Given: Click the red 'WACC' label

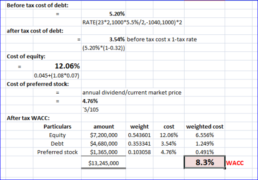Looking at the screenshot, I should (x=235, y=163).
